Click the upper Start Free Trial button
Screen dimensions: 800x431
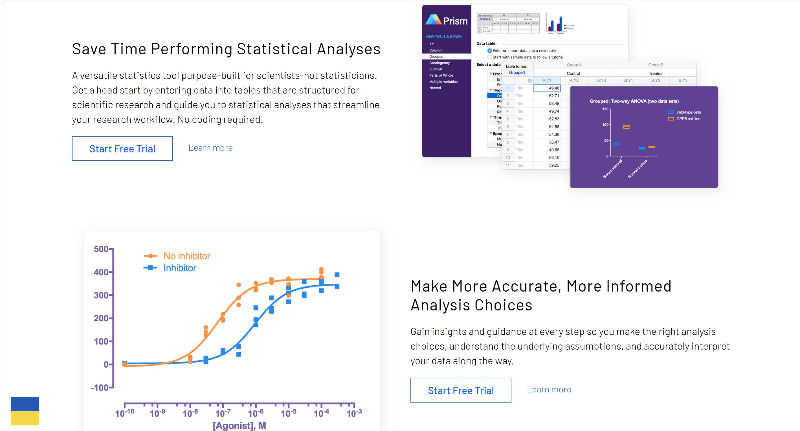point(122,148)
